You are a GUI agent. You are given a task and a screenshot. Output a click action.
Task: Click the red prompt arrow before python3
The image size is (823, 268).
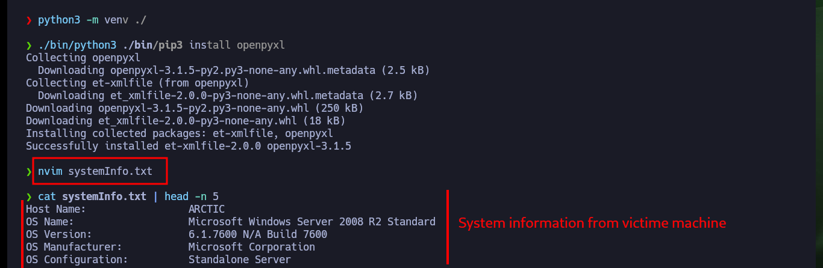click(29, 20)
